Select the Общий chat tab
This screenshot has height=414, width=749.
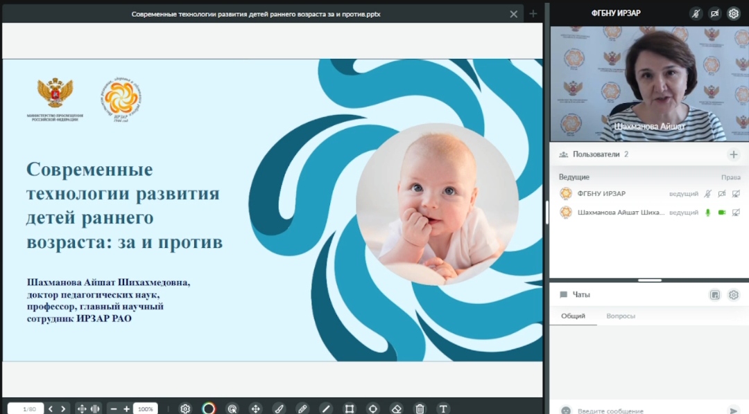tap(573, 316)
